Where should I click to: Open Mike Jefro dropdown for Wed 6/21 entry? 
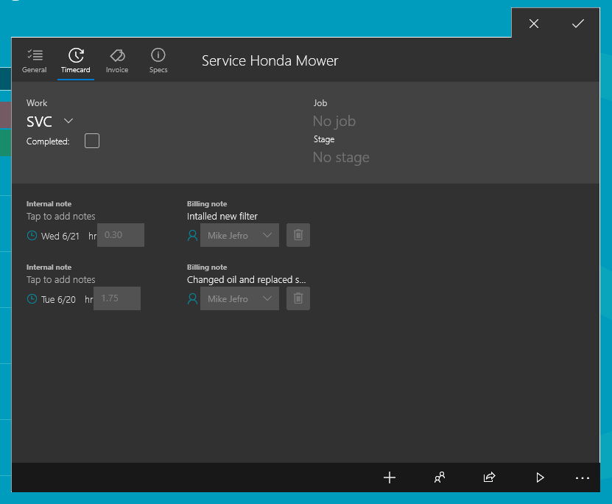[240, 236]
